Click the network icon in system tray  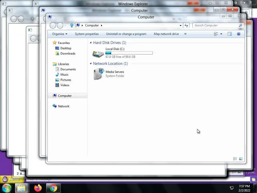click(x=232, y=188)
